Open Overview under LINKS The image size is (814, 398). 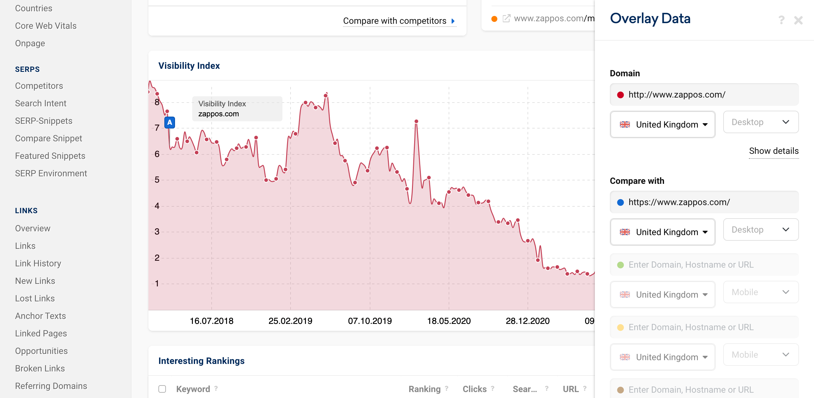[x=33, y=229]
